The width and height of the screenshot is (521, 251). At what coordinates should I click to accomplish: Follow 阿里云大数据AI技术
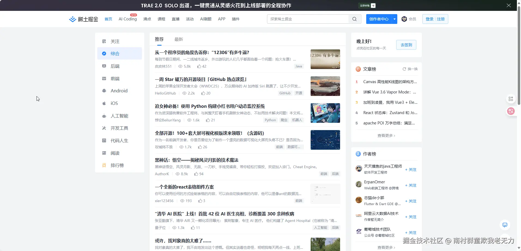coord(411,217)
